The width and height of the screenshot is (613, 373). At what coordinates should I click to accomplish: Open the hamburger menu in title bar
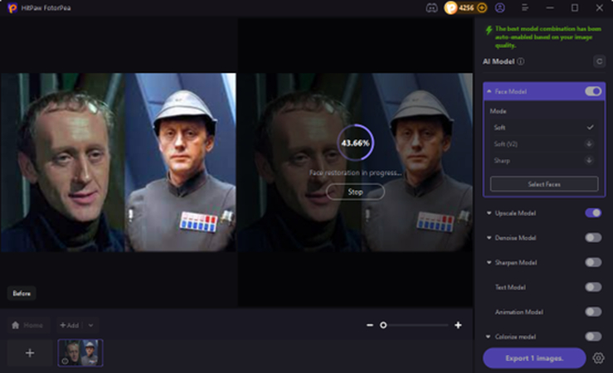point(525,7)
